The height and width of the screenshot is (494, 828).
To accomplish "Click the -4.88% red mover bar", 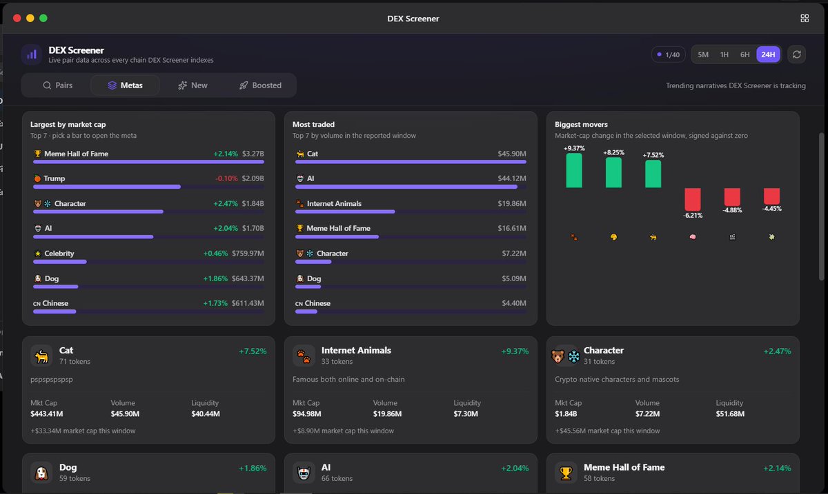I will tap(732, 197).
